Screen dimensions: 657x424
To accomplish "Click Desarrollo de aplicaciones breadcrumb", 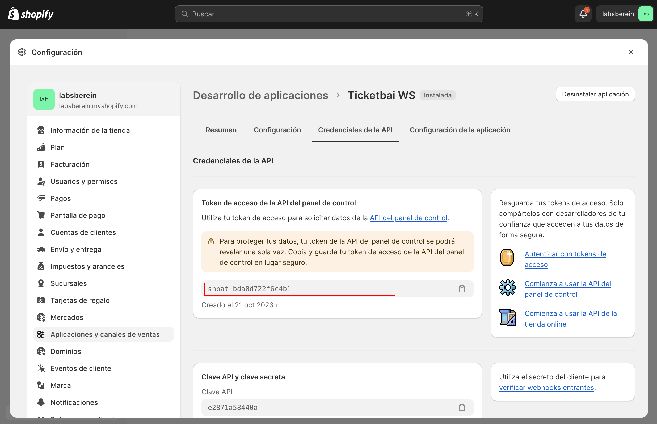I will pos(260,95).
